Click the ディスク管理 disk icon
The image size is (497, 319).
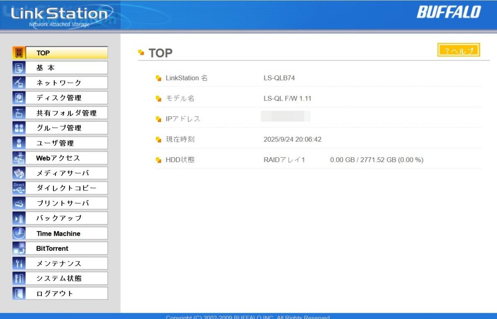coord(19,98)
